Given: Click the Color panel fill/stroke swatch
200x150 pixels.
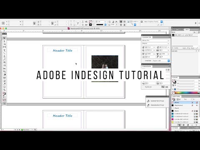Looking at the screenshot, I should pos(174,82).
